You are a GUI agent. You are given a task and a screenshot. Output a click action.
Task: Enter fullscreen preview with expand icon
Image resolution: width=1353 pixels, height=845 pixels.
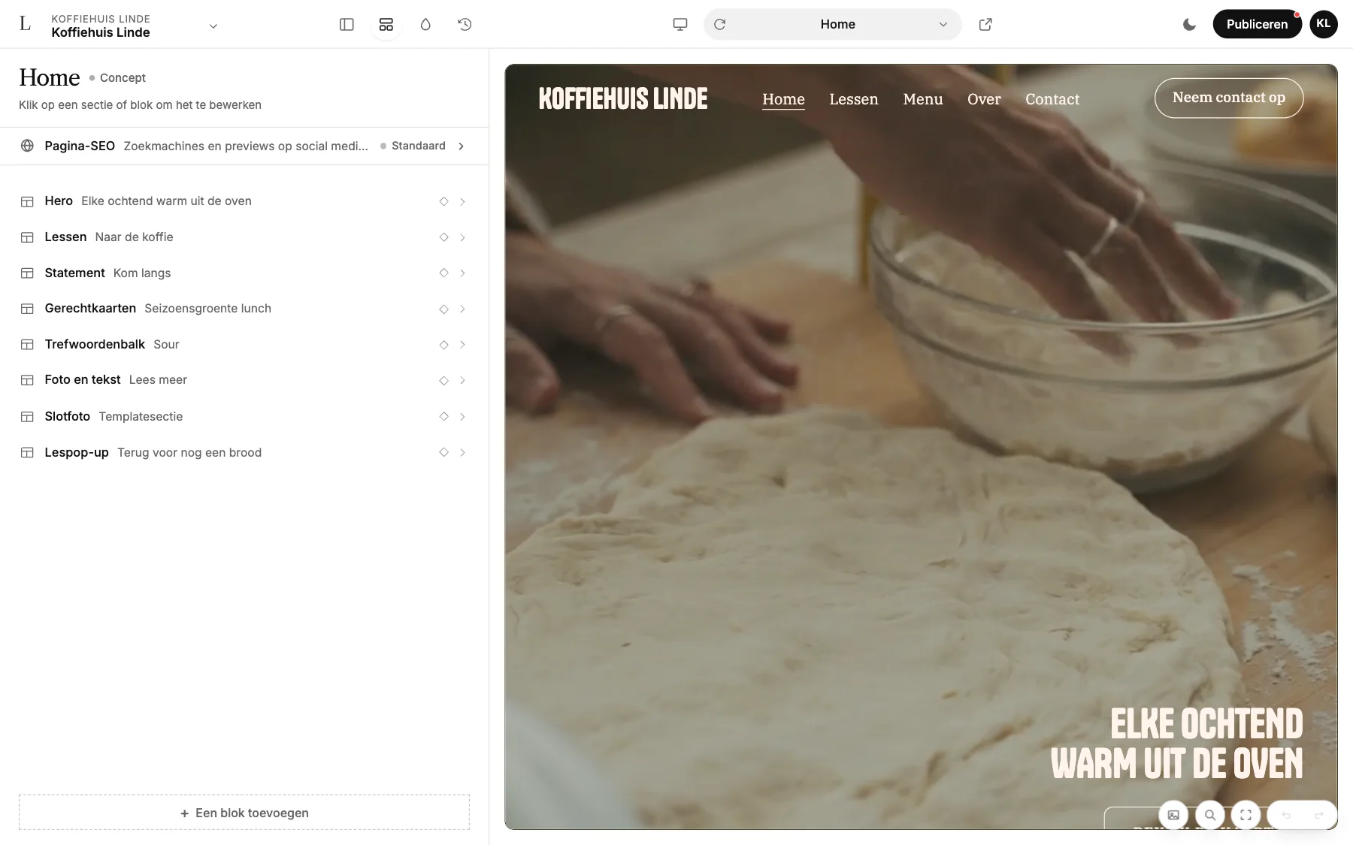(x=1246, y=815)
